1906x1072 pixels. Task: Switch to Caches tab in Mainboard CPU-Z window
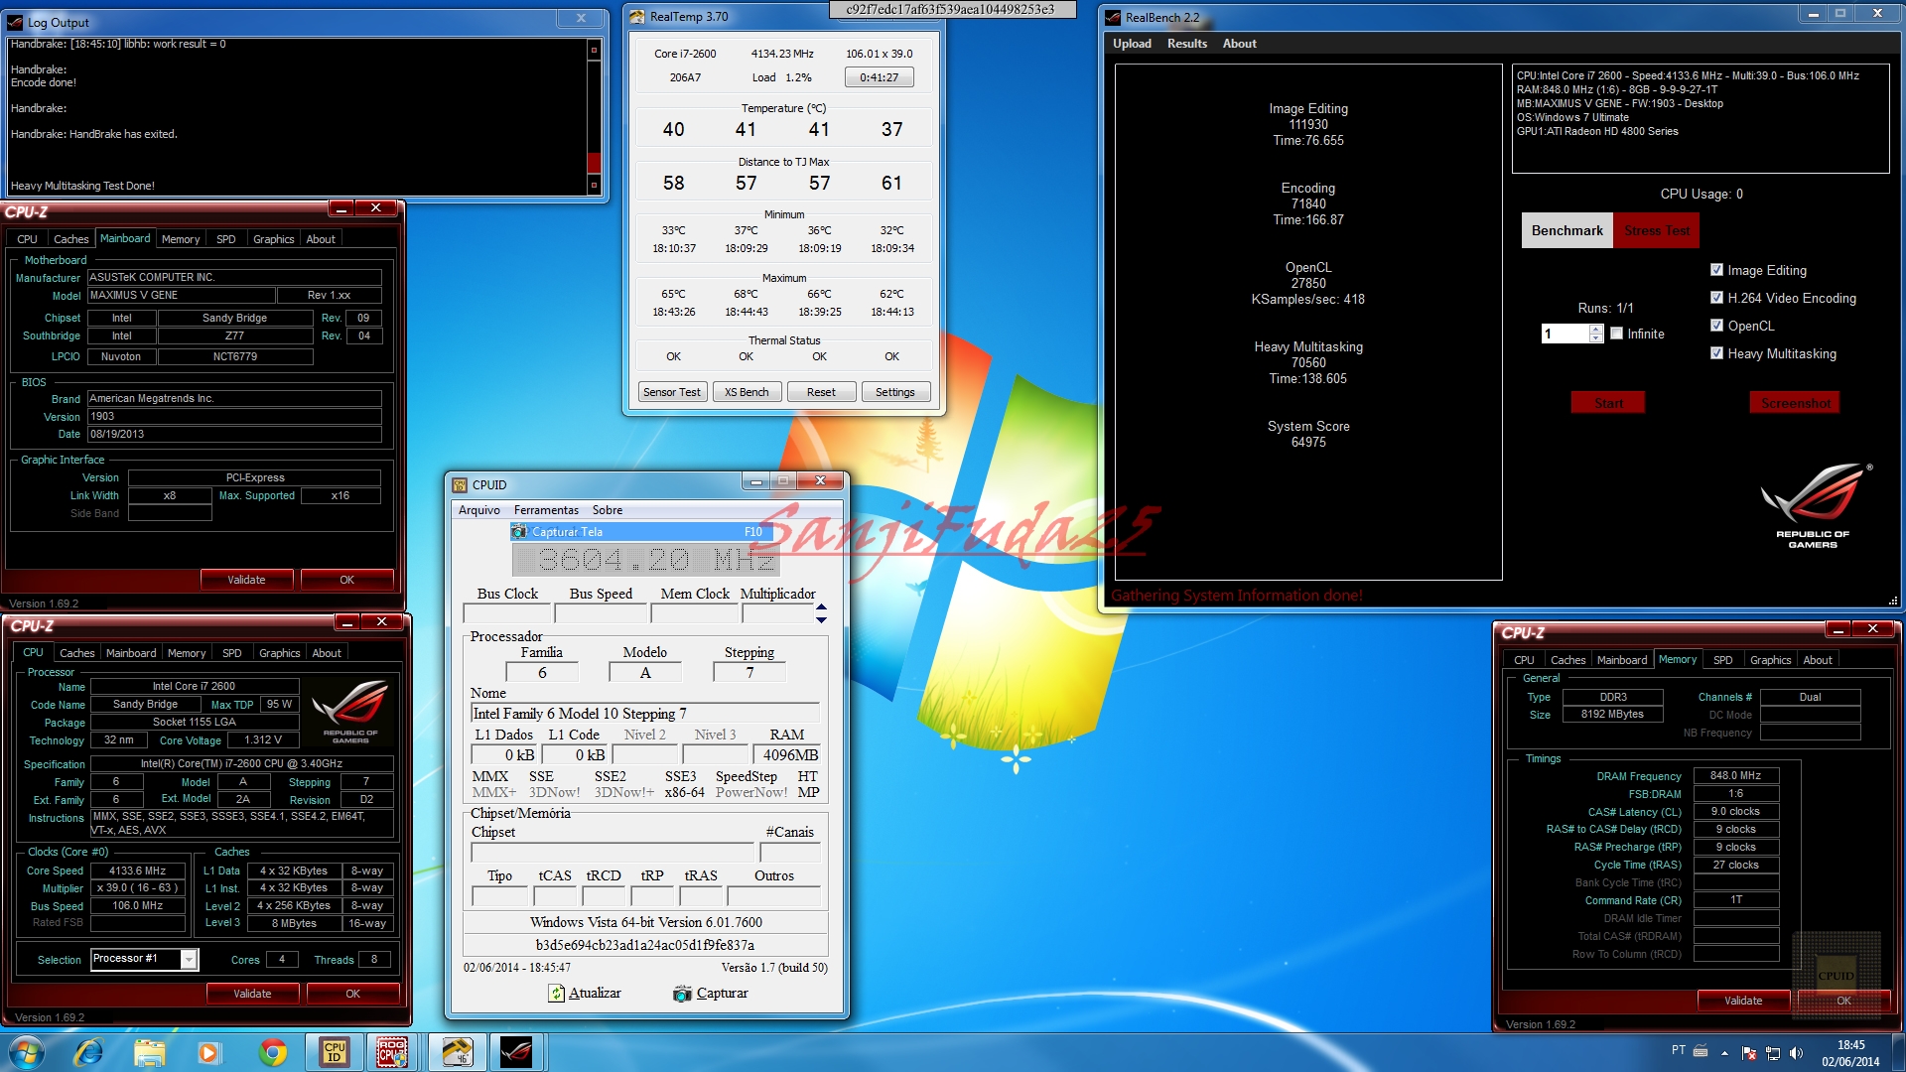click(x=70, y=239)
